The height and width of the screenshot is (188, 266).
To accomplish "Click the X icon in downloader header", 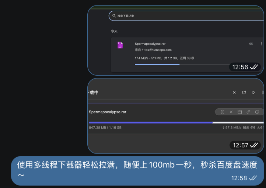I will (x=234, y=93).
